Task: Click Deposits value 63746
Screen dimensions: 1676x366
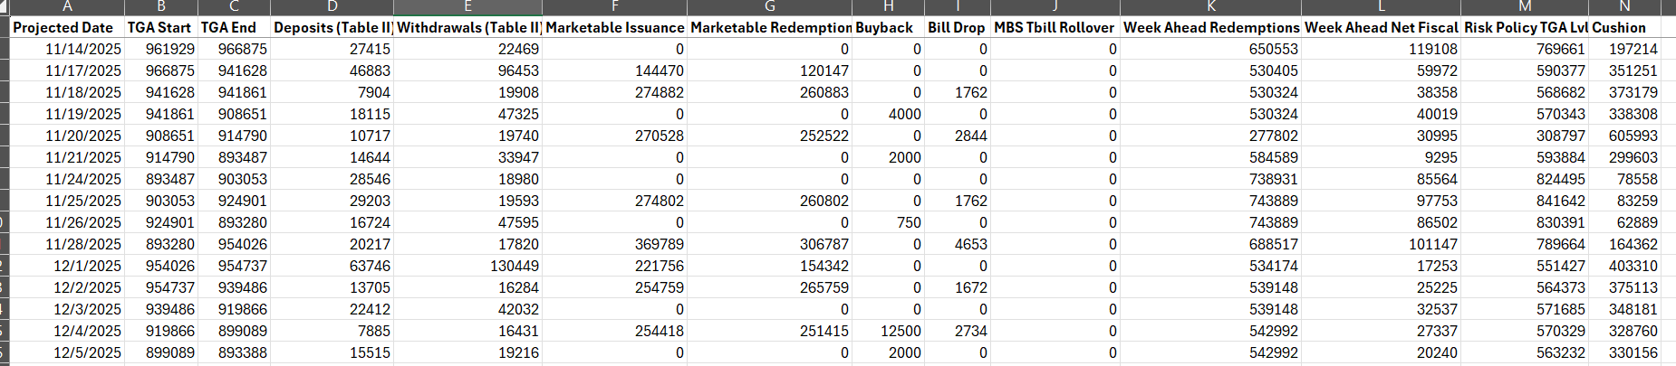Action: pyautogui.click(x=332, y=266)
